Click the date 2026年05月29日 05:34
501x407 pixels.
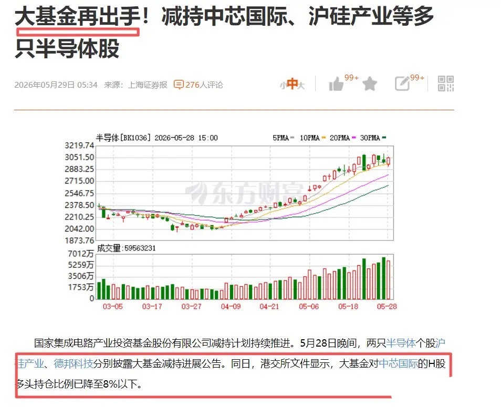coord(56,85)
